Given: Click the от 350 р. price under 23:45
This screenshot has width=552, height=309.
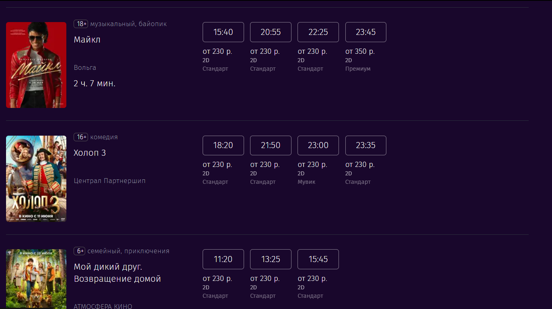Looking at the screenshot, I should [360, 51].
